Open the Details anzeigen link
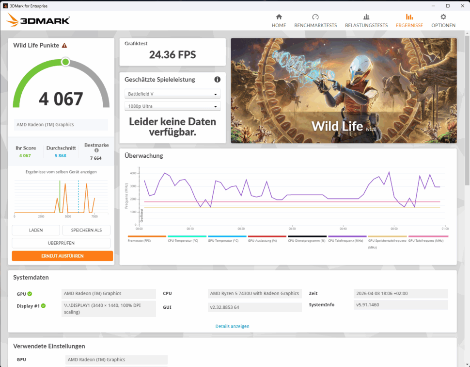This screenshot has width=470, height=367. click(232, 326)
